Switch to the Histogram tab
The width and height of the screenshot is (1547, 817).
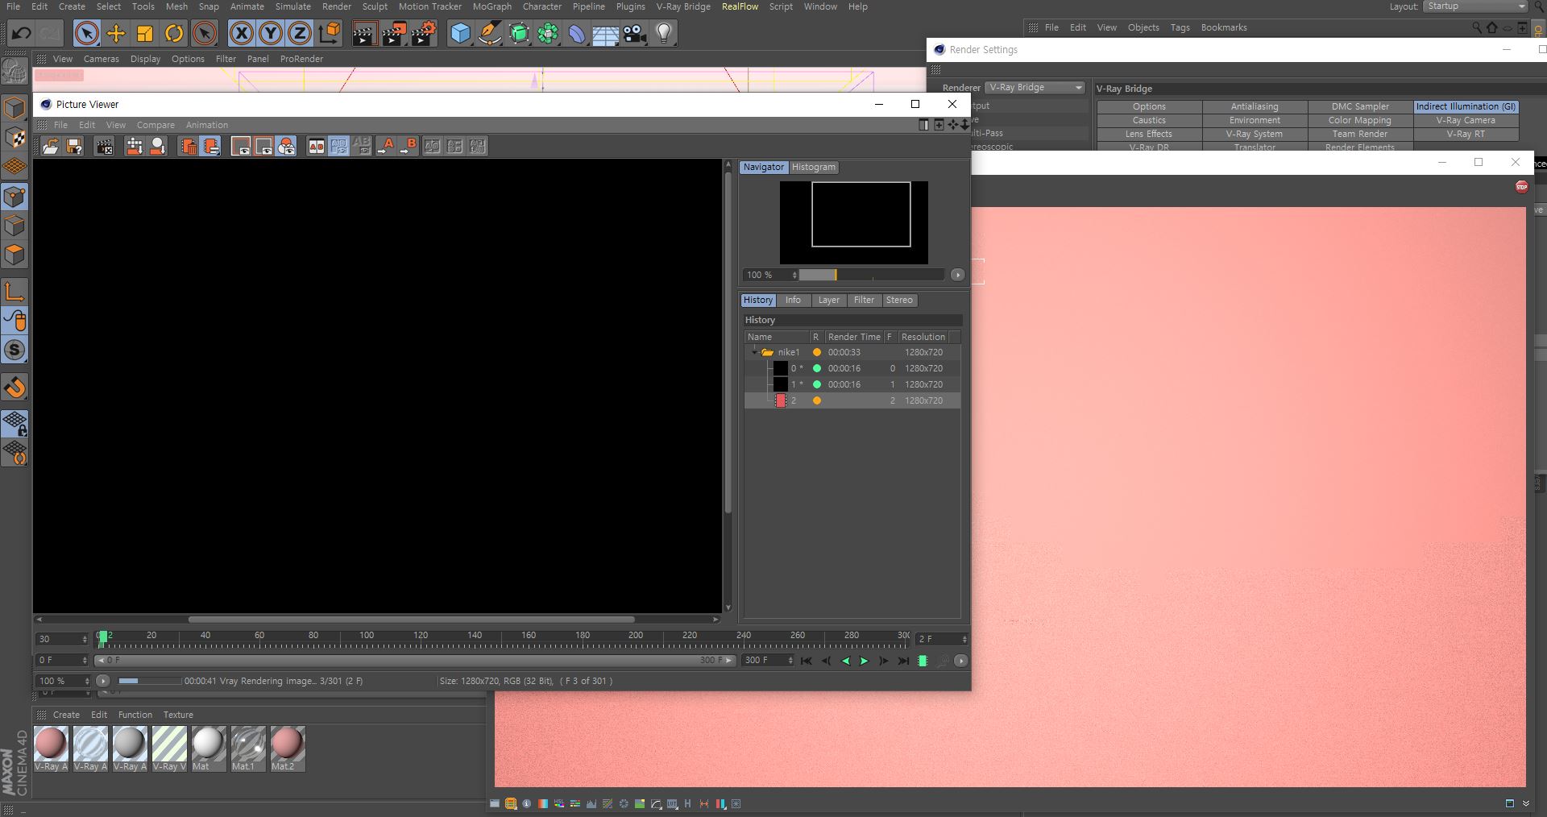point(813,167)
